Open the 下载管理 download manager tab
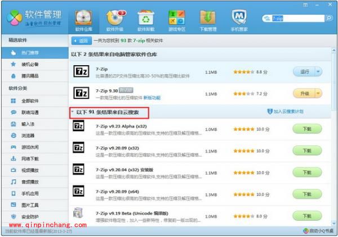Screen dimensions: 338x237 [x=208, y=21]
